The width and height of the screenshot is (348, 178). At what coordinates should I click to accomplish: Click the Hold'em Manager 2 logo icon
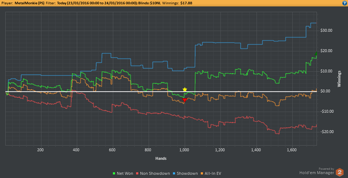339,172
